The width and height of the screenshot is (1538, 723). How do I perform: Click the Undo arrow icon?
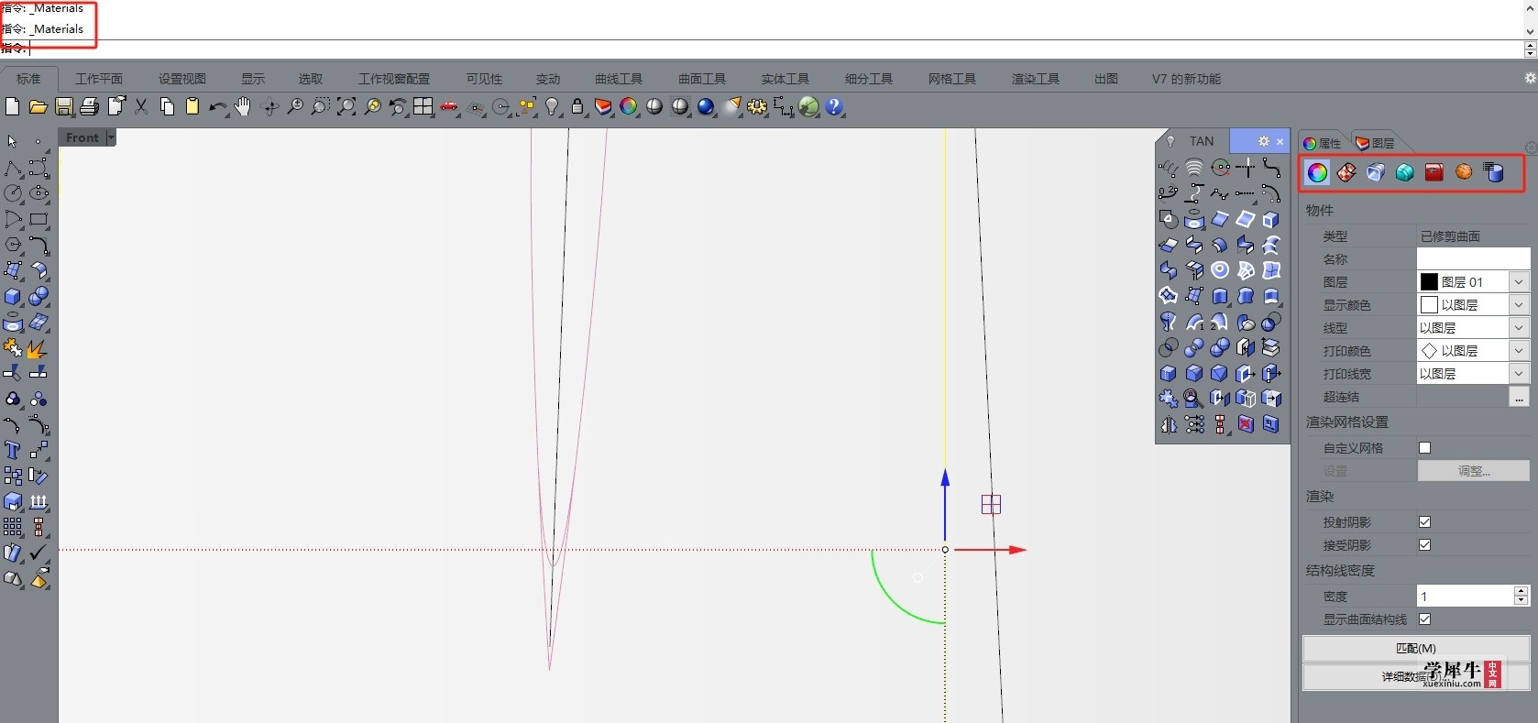point(218,107)
